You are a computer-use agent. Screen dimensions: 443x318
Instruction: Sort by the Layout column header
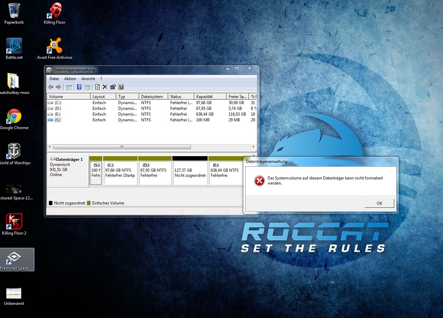tap(103, 96)
